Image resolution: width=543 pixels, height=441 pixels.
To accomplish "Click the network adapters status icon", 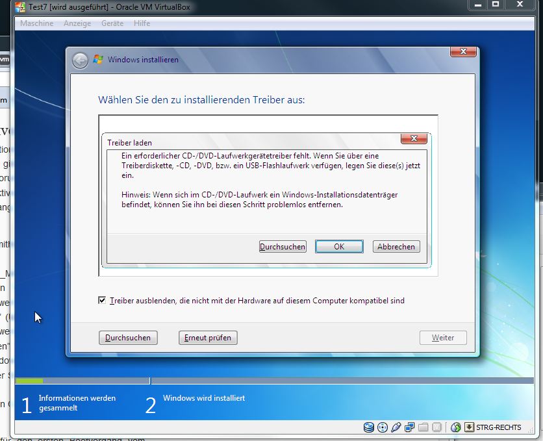I will click(409, 427).
